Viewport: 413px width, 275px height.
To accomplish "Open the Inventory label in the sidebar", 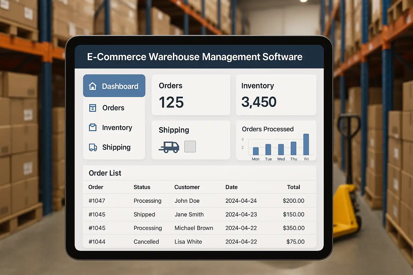I will tap(117, 128).
